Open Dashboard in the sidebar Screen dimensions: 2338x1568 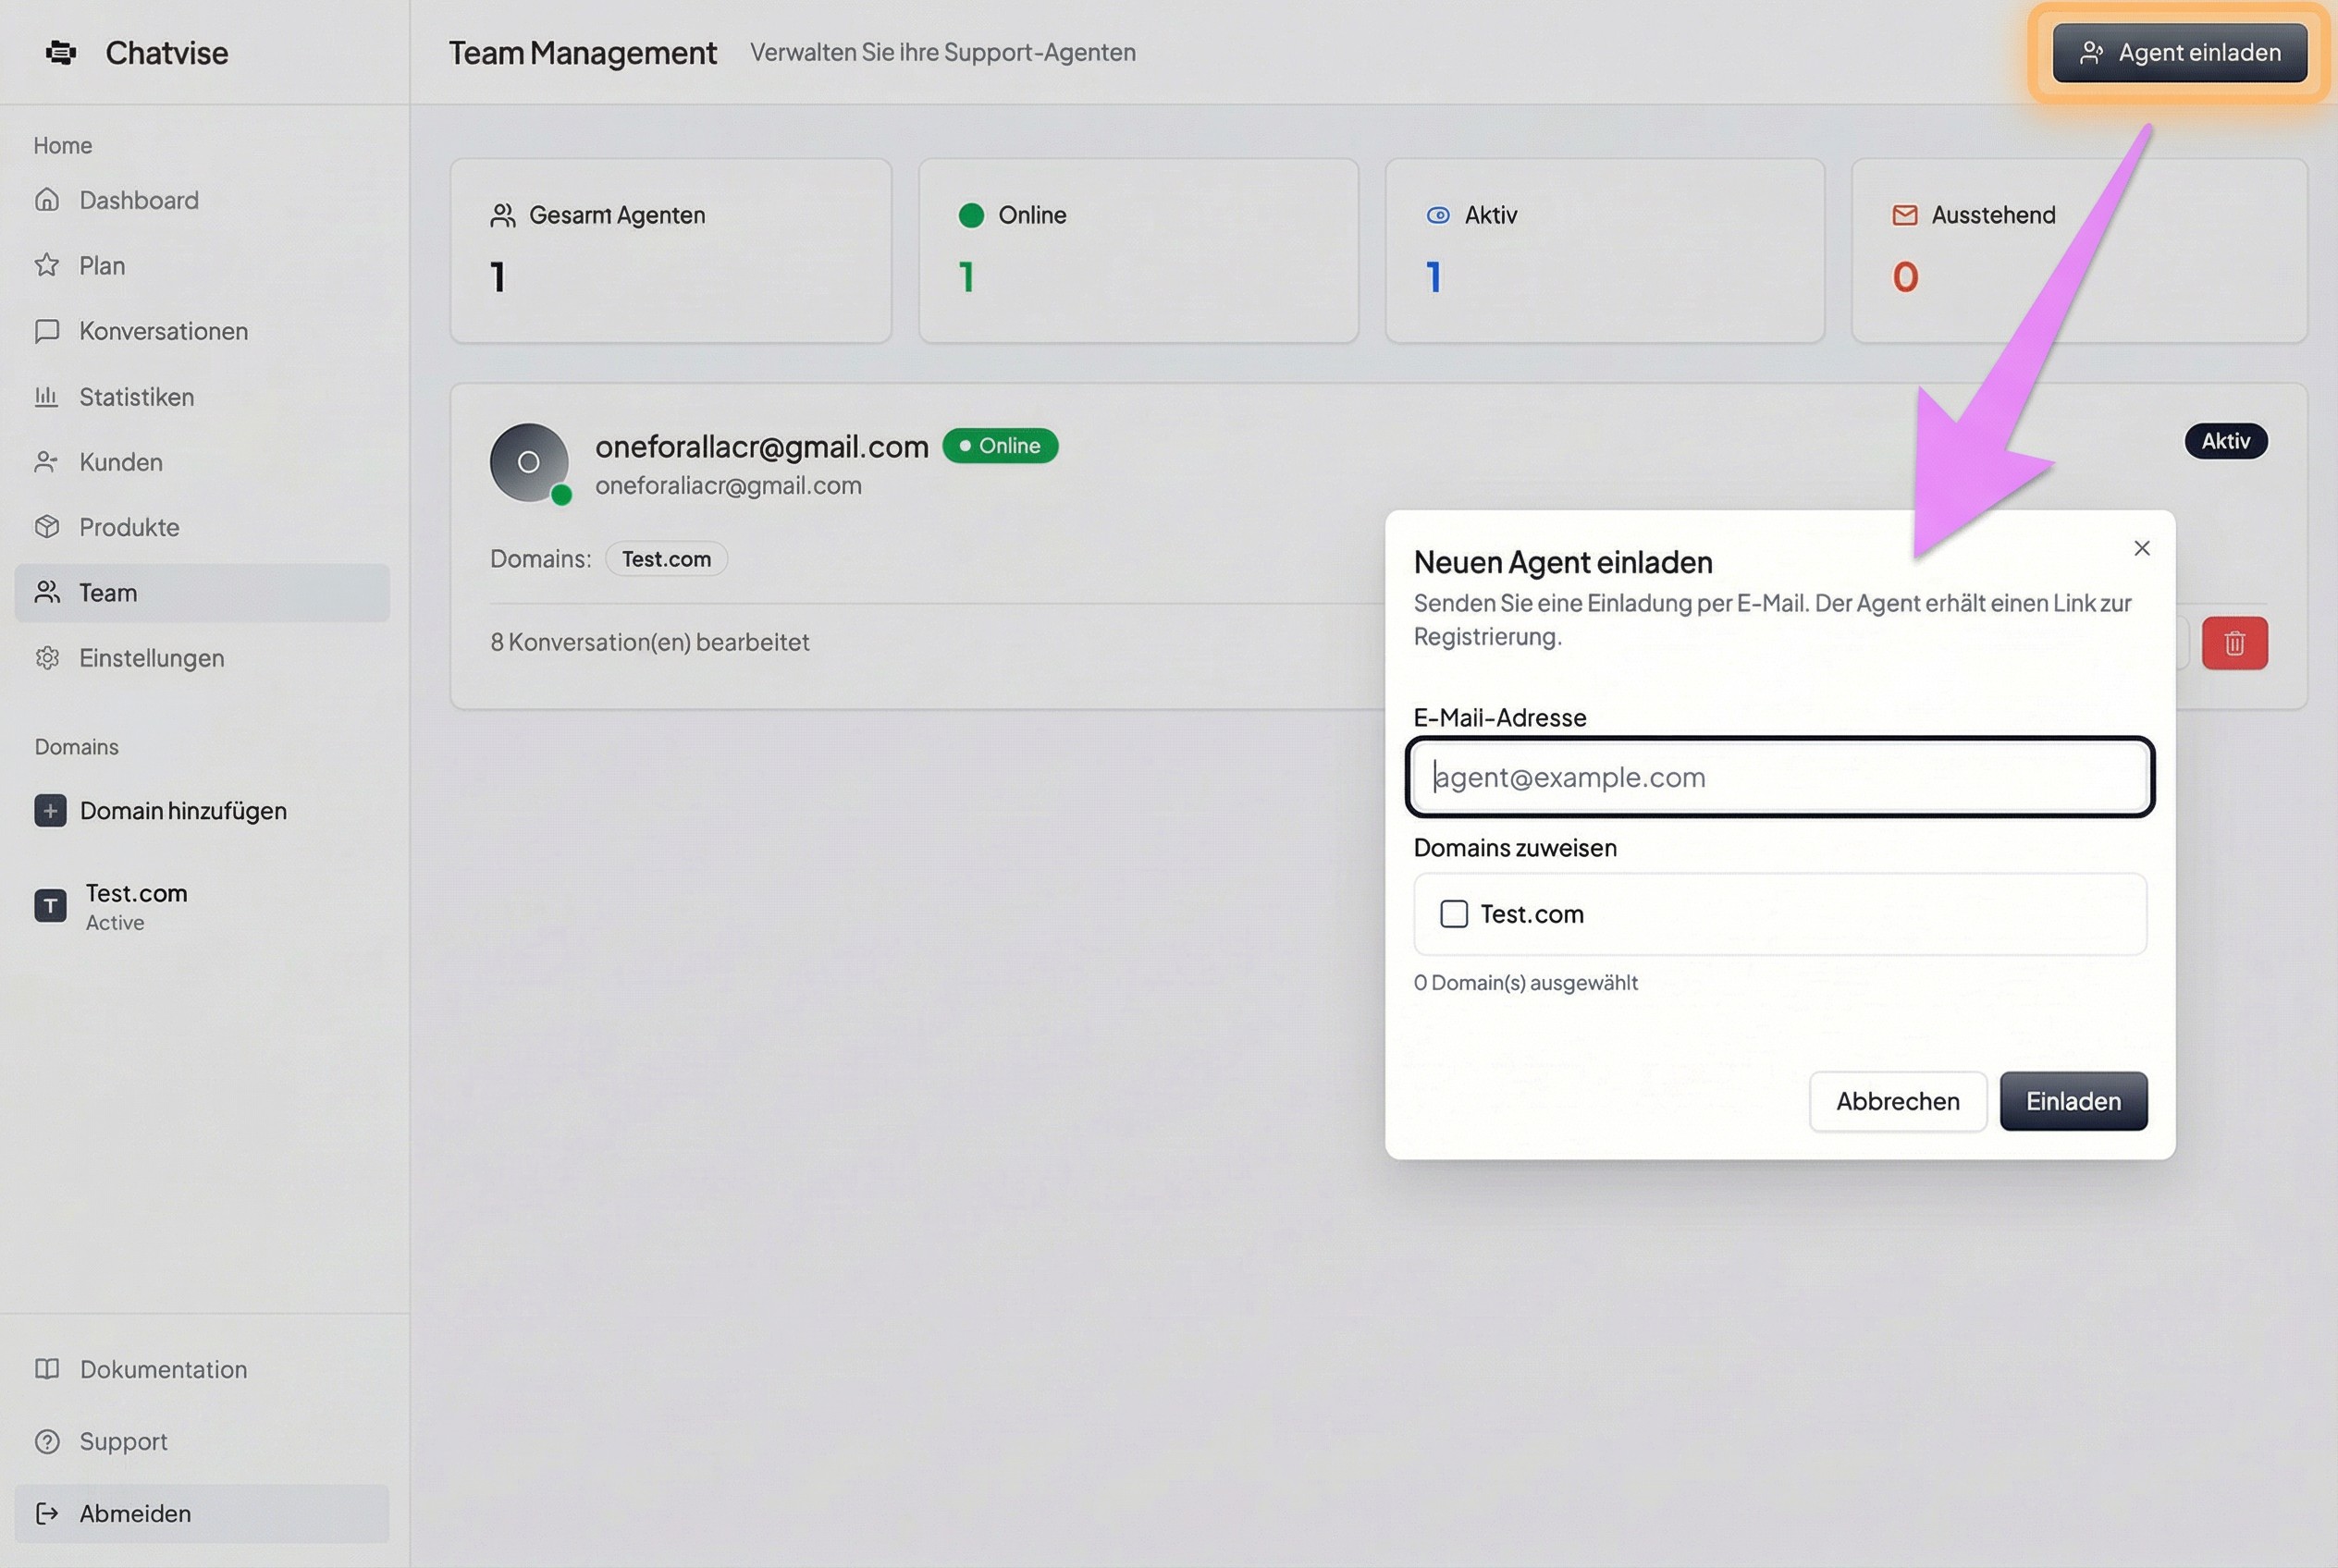(x=139, y=200)
